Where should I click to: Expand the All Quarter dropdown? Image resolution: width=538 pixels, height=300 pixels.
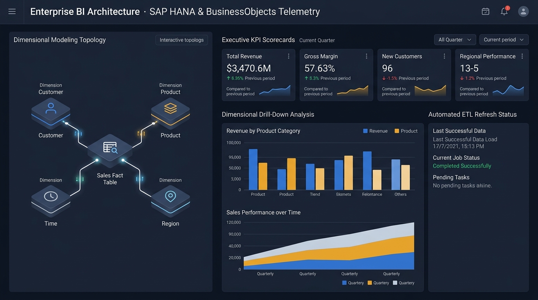coord(455,39)
